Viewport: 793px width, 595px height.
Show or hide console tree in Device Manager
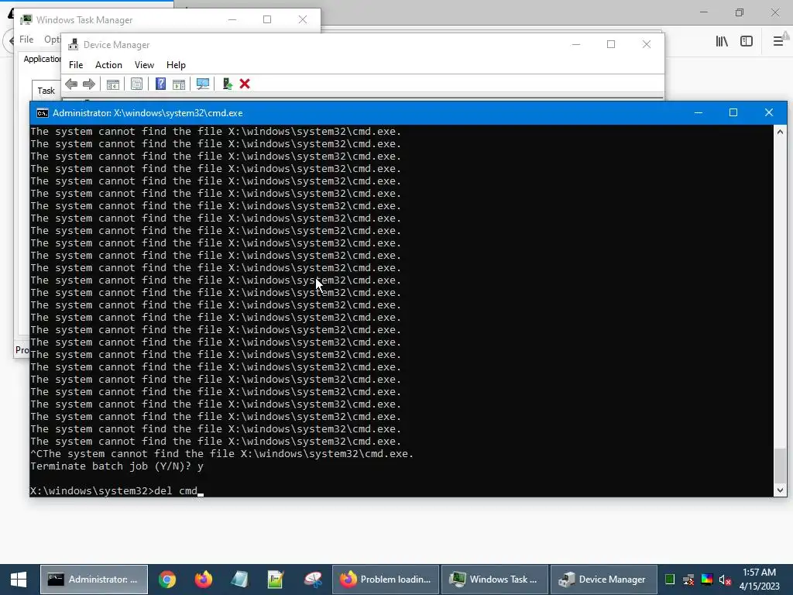[x=113, y=84]
